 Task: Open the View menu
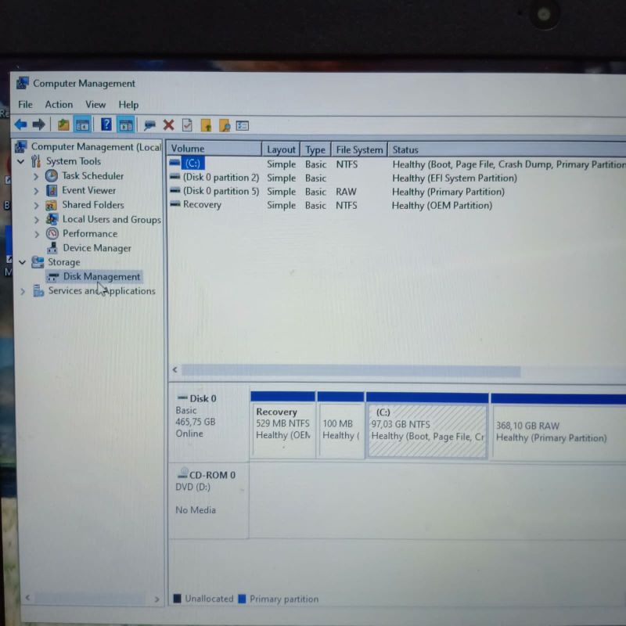coord(95,105)
